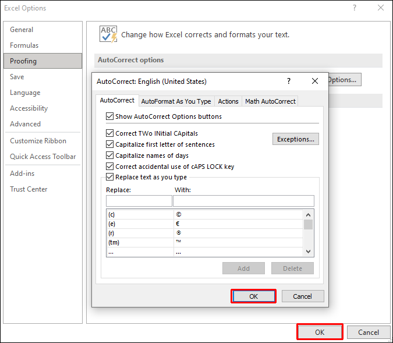Open the Advanced category

click(x=43, y=124)
